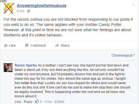The width and height of the screenshot is (139, 104).
Task: View who liked comment via thumbs-up count
Action: (x=38, y=102)
